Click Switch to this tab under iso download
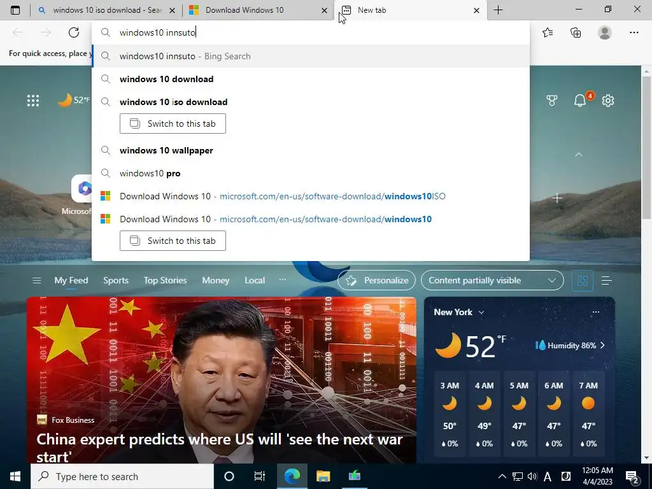652x489 pixels. [x=173, y=124]
